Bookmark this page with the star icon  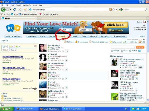[x=114, y=9]
